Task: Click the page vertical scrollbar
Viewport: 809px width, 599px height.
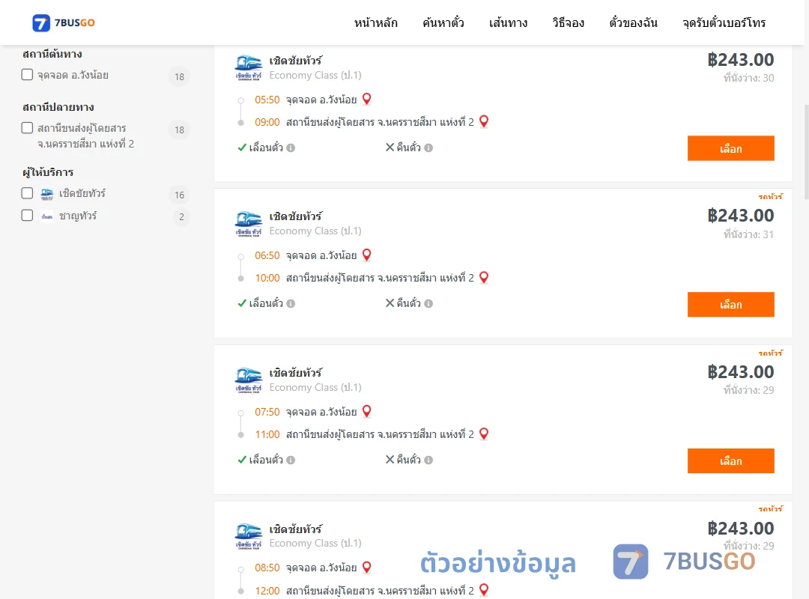Action: pos(807,152)
